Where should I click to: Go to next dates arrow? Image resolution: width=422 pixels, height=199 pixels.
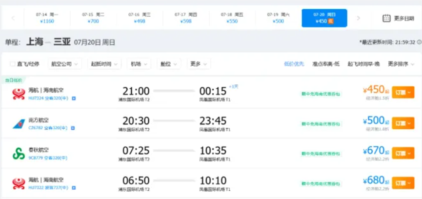click(358, 18)
